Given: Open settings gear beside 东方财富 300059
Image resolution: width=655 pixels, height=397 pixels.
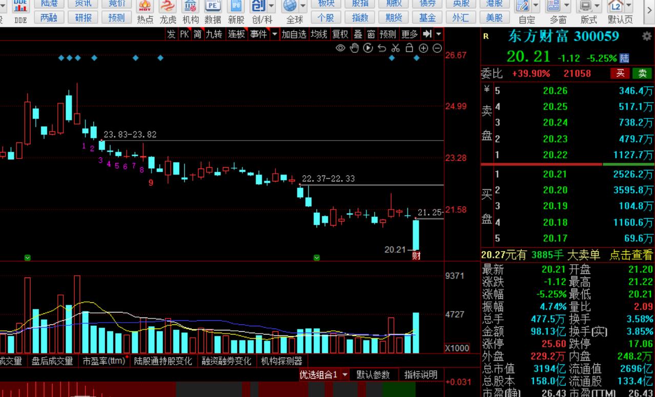Looking at the screenshot, I should tap(647, 36).
